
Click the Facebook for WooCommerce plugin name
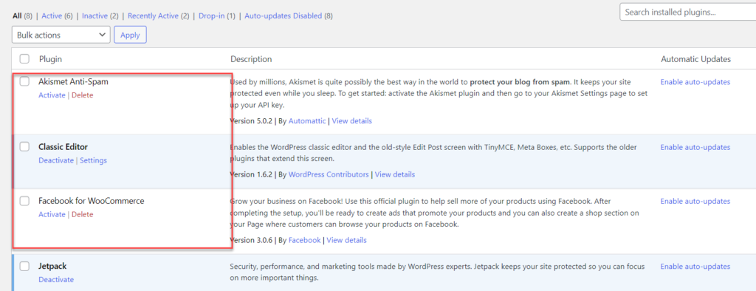click(x=91, y=201)
